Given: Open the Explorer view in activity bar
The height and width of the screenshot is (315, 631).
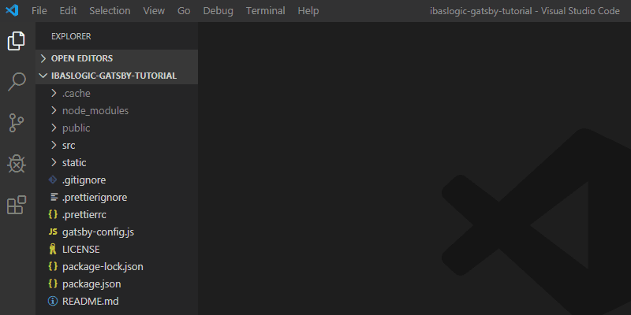Looking at the screenshot, I should [17, 41].
